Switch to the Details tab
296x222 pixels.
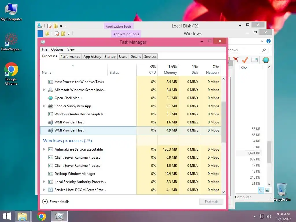coord(136,57)
